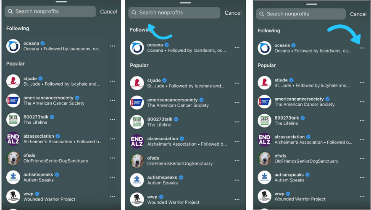Tap Cancel in the middle panel
Viewport: 371px width, 210px height.
point(233,13)
